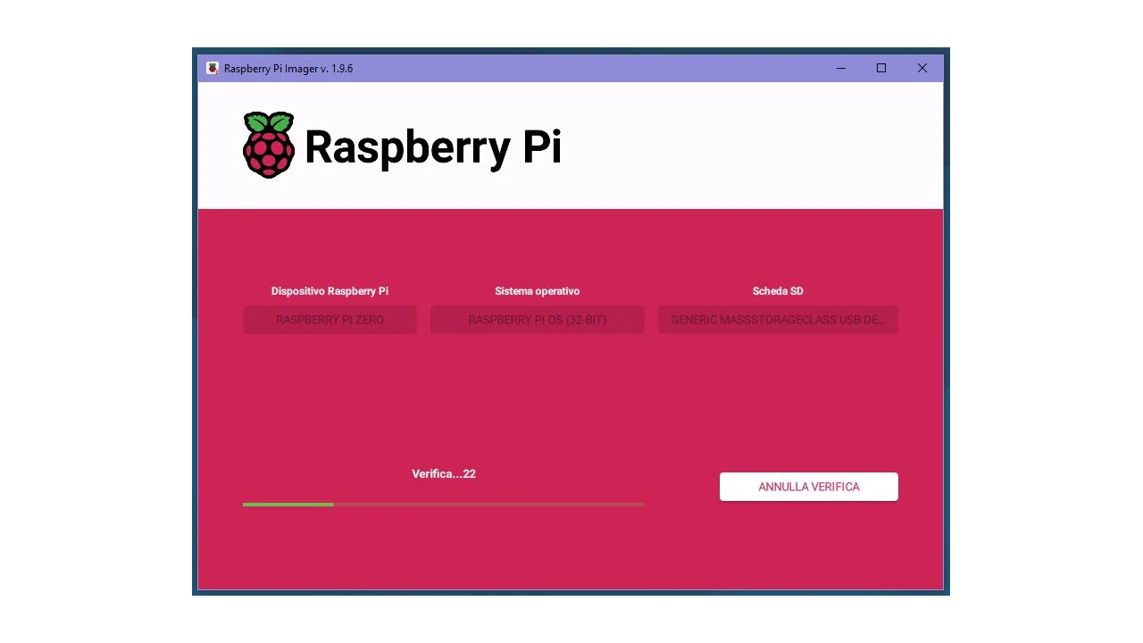Click the ANNULLA VERIFICA button

808,487
